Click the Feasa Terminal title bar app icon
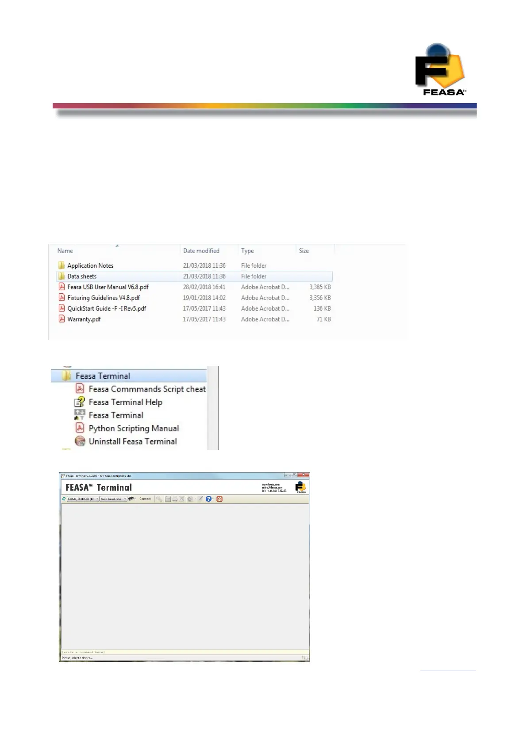 62,476
